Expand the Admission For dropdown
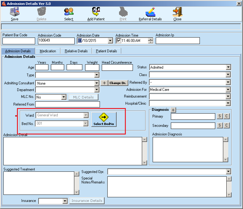 tap(228, 90)
